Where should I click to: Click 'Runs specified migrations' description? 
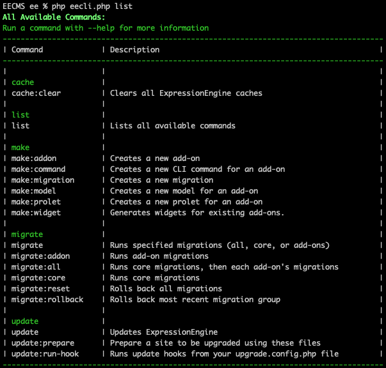click(x=220, y=245)
